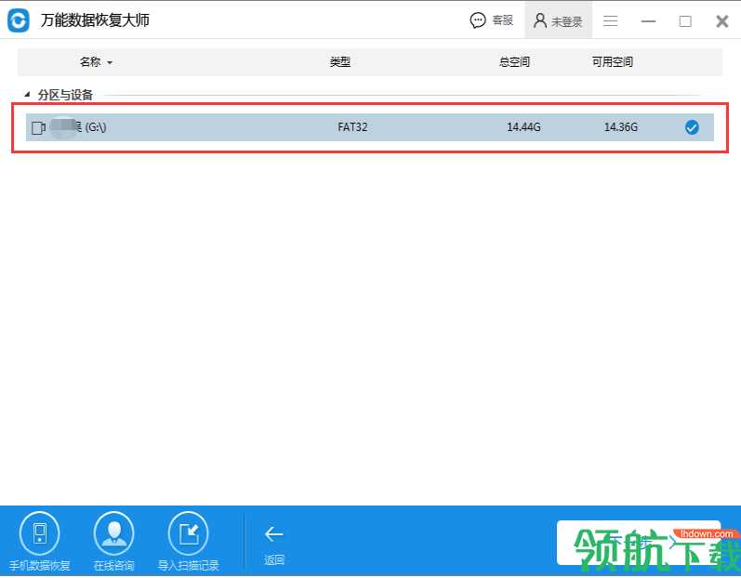Sort by 名称 column dropdown arrow
Screen dimensions: 741x578
pos(110,62)
